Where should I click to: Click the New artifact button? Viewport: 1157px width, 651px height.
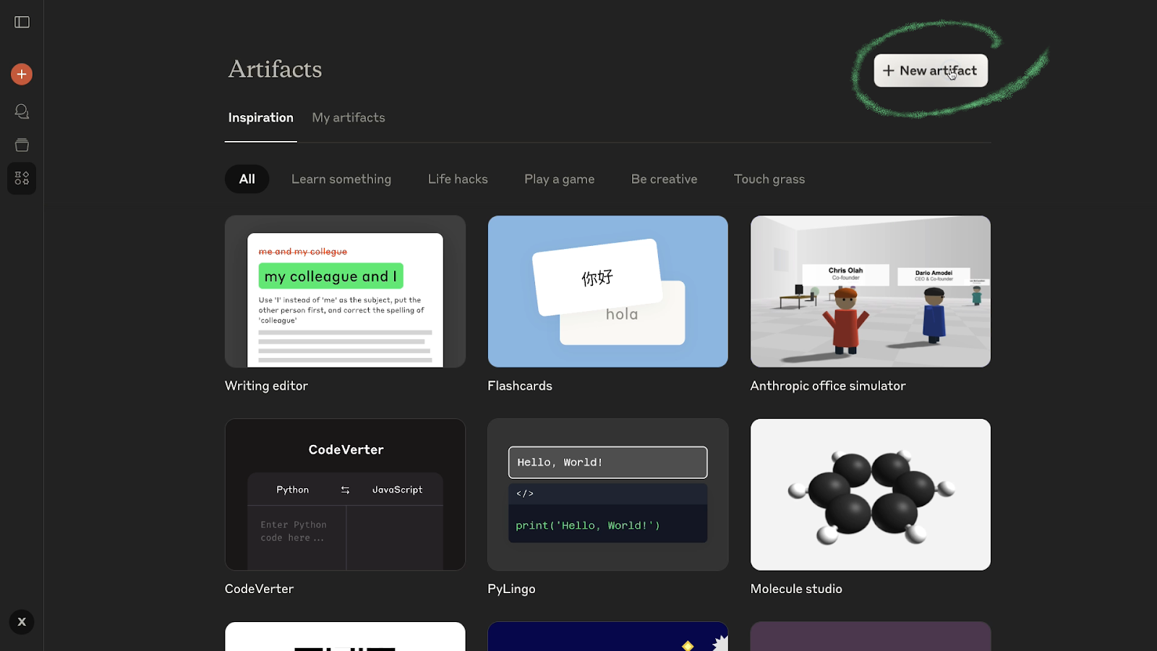tap(931, 71)
